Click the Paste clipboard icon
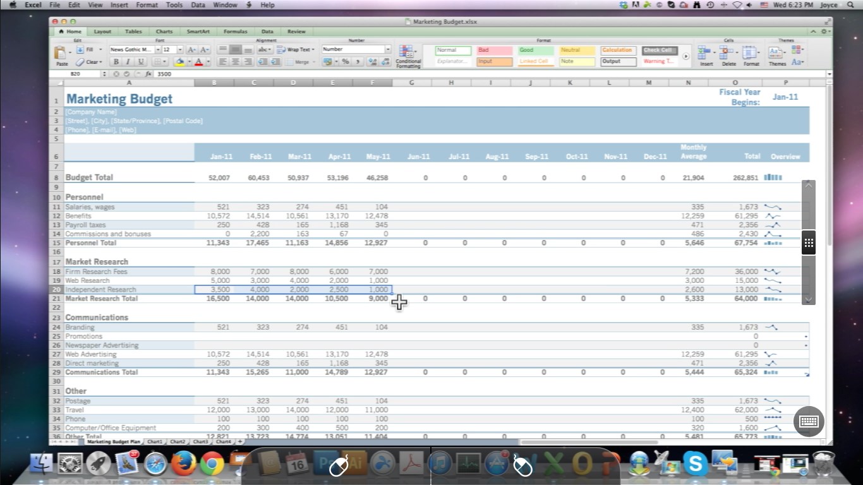 click(61, 54)
